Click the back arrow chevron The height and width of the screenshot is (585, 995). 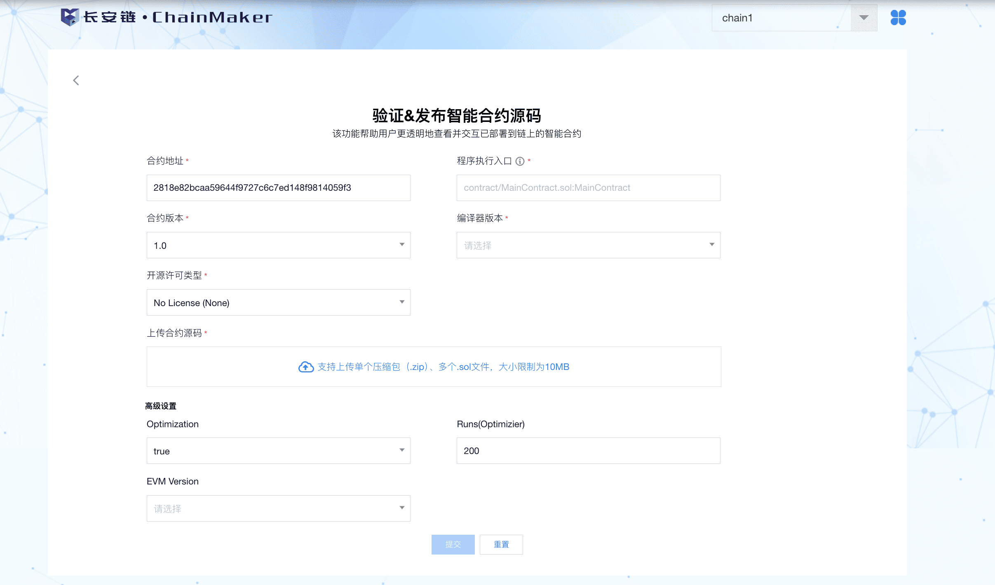tap(76, 80)
